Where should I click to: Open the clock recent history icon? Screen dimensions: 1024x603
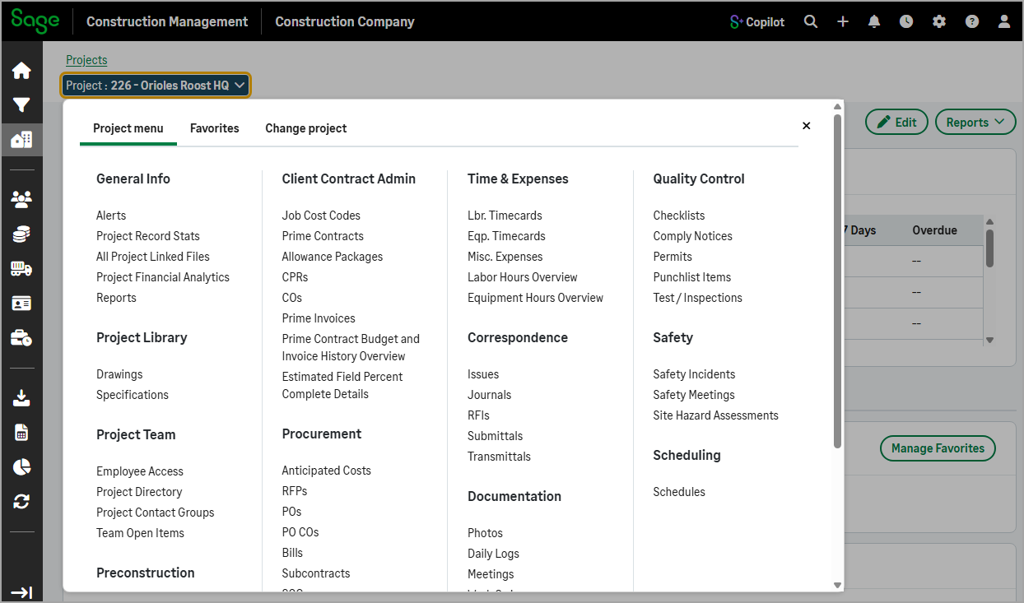click(906, 21)
